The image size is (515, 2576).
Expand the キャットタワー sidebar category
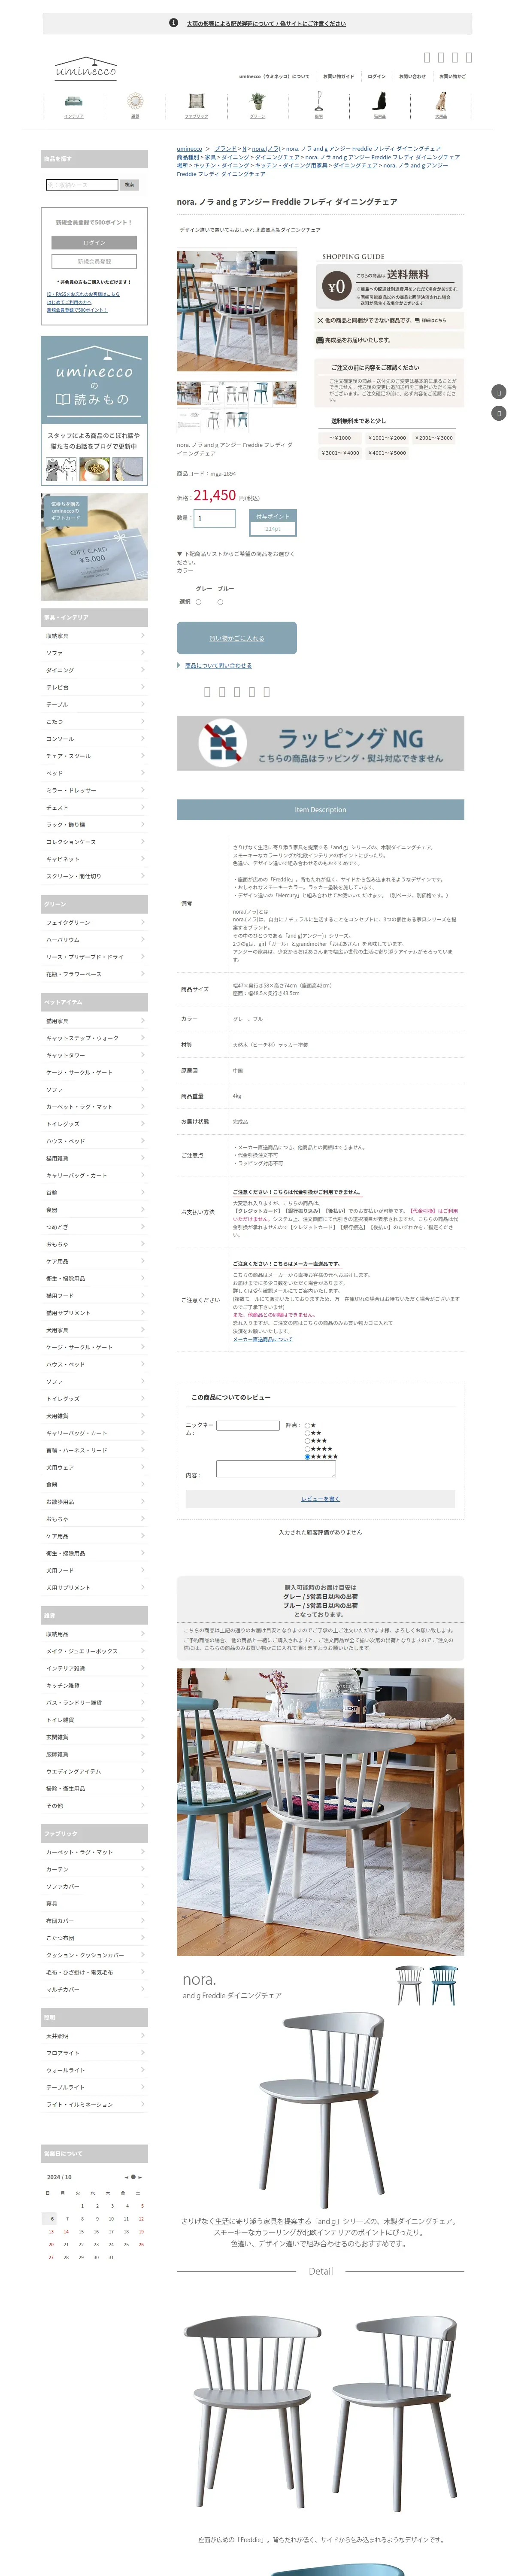pos(94,1055)
